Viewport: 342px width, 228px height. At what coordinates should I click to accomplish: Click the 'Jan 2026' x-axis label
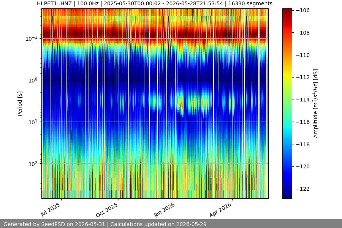(x=164, y=210)
